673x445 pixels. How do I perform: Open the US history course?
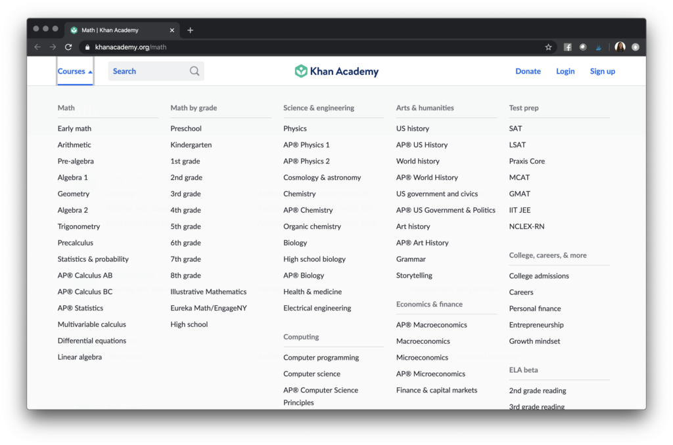(x=411, y=128)
